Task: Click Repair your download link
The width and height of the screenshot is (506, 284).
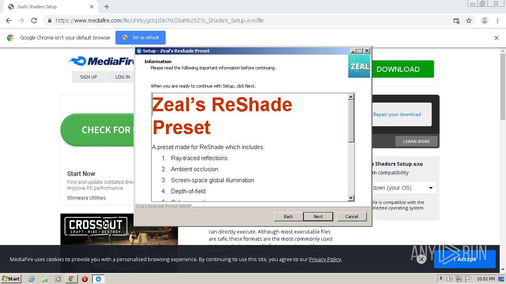Action: pos(397,114)
